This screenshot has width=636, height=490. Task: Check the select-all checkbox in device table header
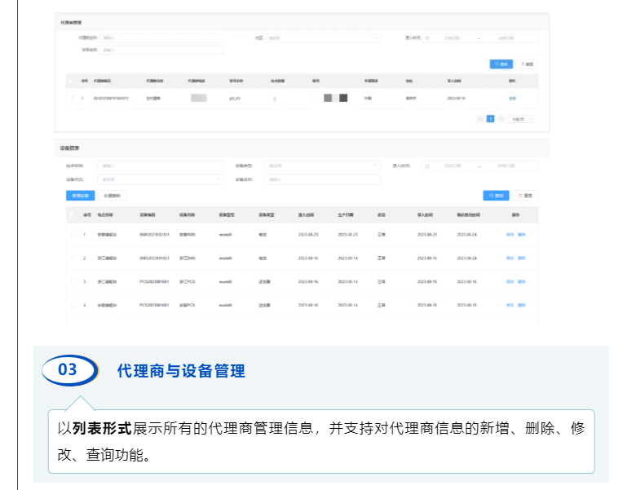coord(72,215)
